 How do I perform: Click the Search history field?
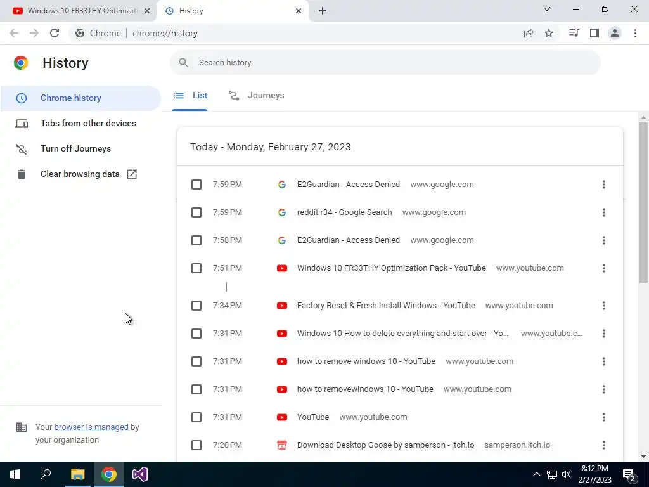click(x=385, y=63)
